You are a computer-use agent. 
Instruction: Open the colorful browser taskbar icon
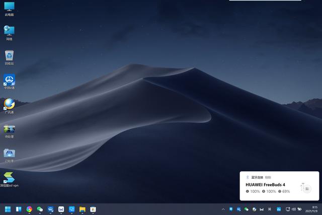29,209
